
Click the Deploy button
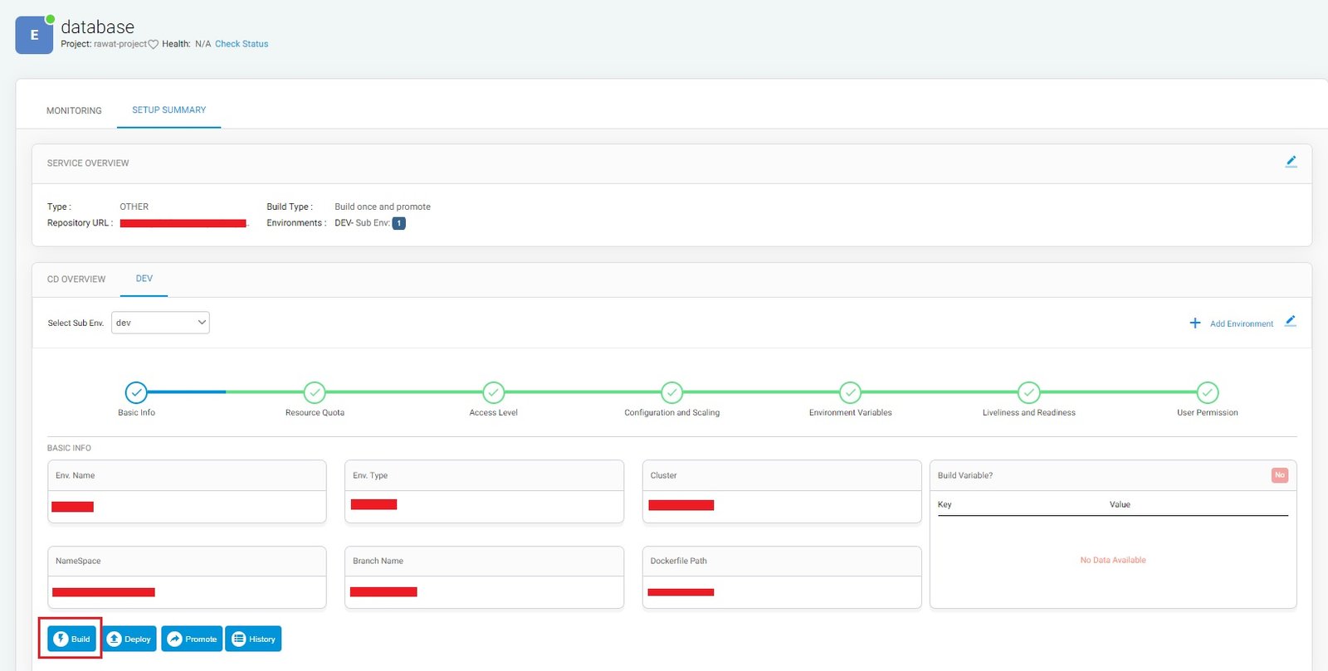point(129,639)
